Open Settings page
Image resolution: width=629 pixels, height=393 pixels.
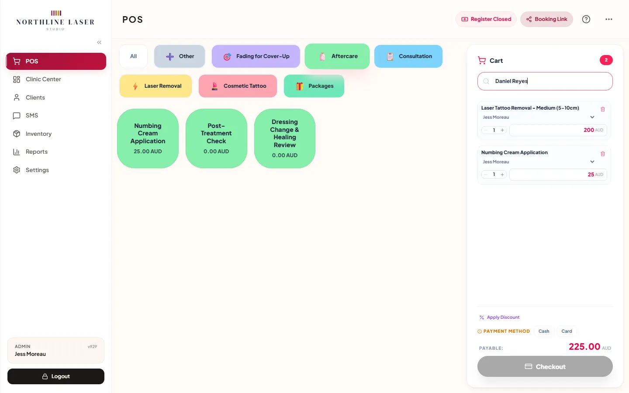coord(56,170)
